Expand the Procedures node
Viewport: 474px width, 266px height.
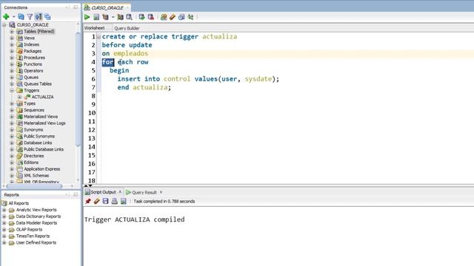(12, 58)
